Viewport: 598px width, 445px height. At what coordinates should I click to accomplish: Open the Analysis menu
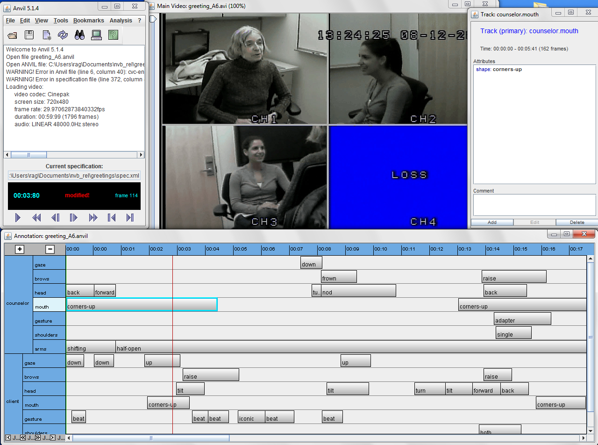[121, 21]
